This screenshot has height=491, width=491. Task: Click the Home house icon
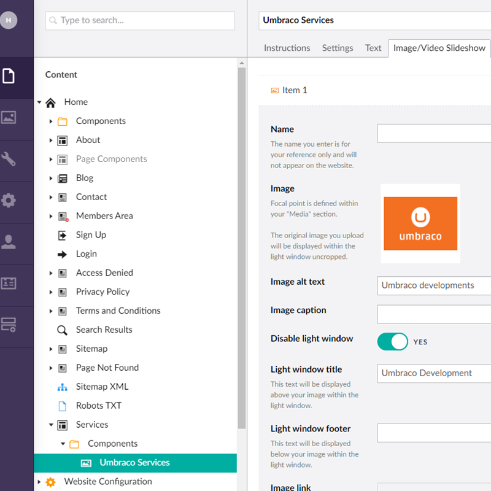pyautogui.click(x=50, y=102)
